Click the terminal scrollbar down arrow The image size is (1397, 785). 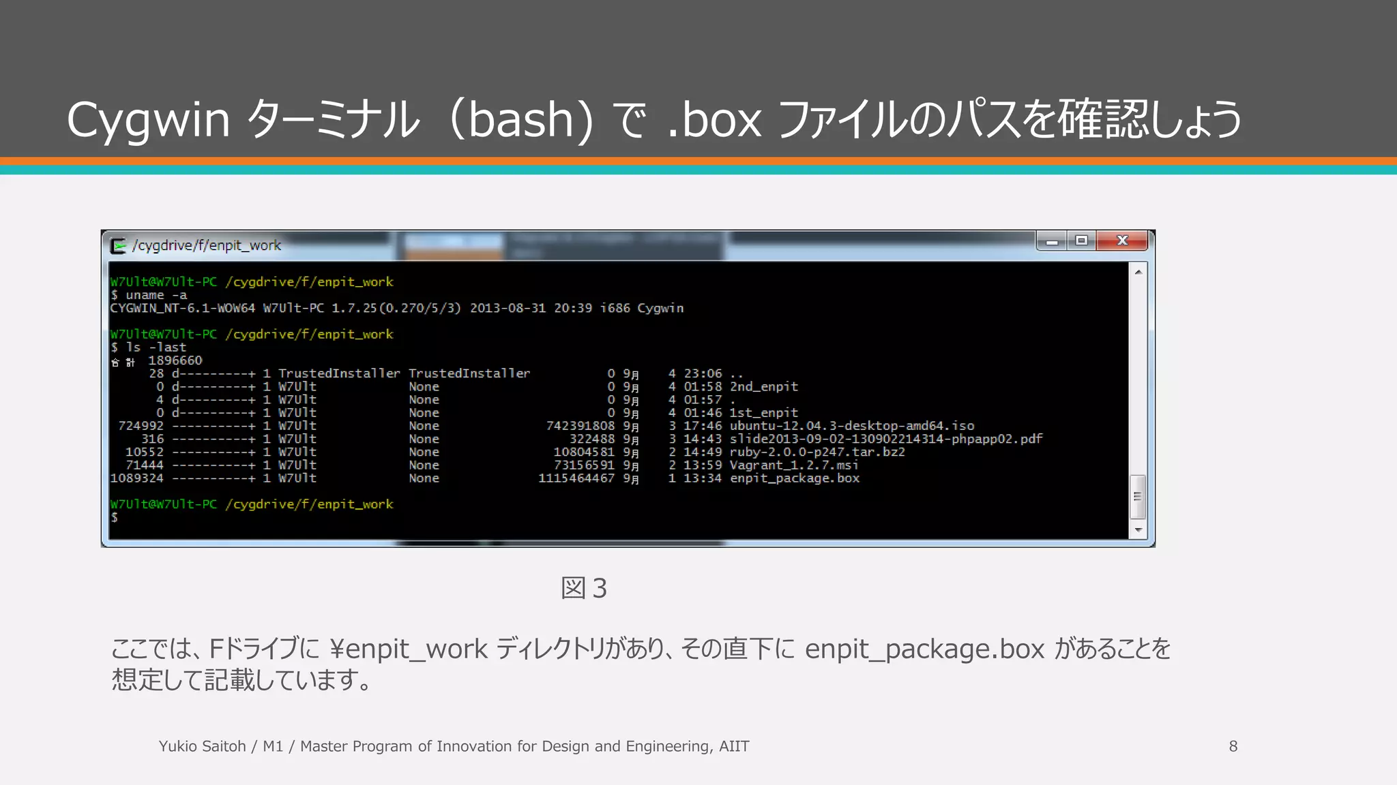coord(1138,530)
